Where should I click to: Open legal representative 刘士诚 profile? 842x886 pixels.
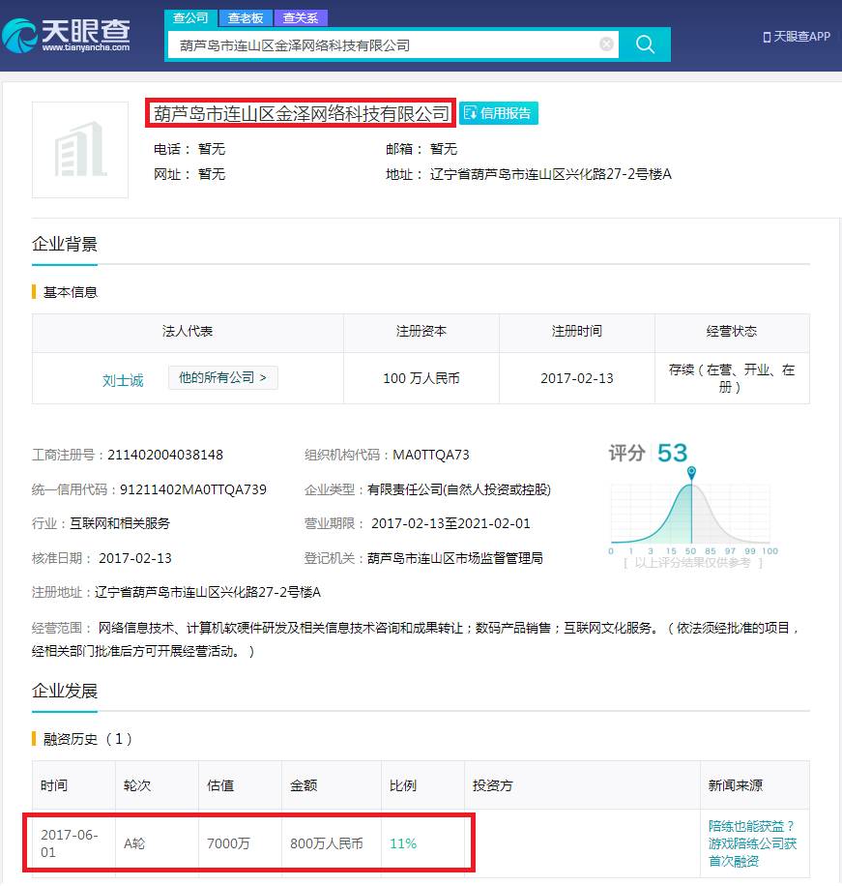click(123, 380)
